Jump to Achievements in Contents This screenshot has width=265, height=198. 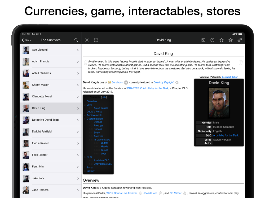[x=95, y=115]
